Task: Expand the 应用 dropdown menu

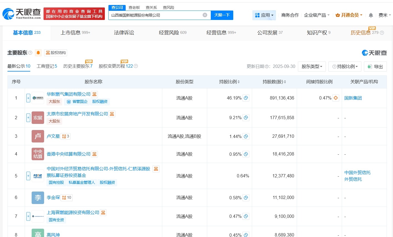Action: (x=264, y=15)
